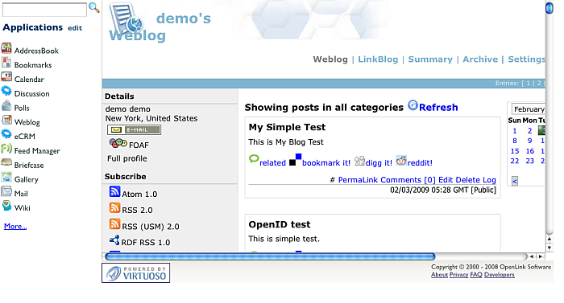Click the magnifier search icon
The width and height of the screenshot is (564, 303).
(x=94, y=7)
